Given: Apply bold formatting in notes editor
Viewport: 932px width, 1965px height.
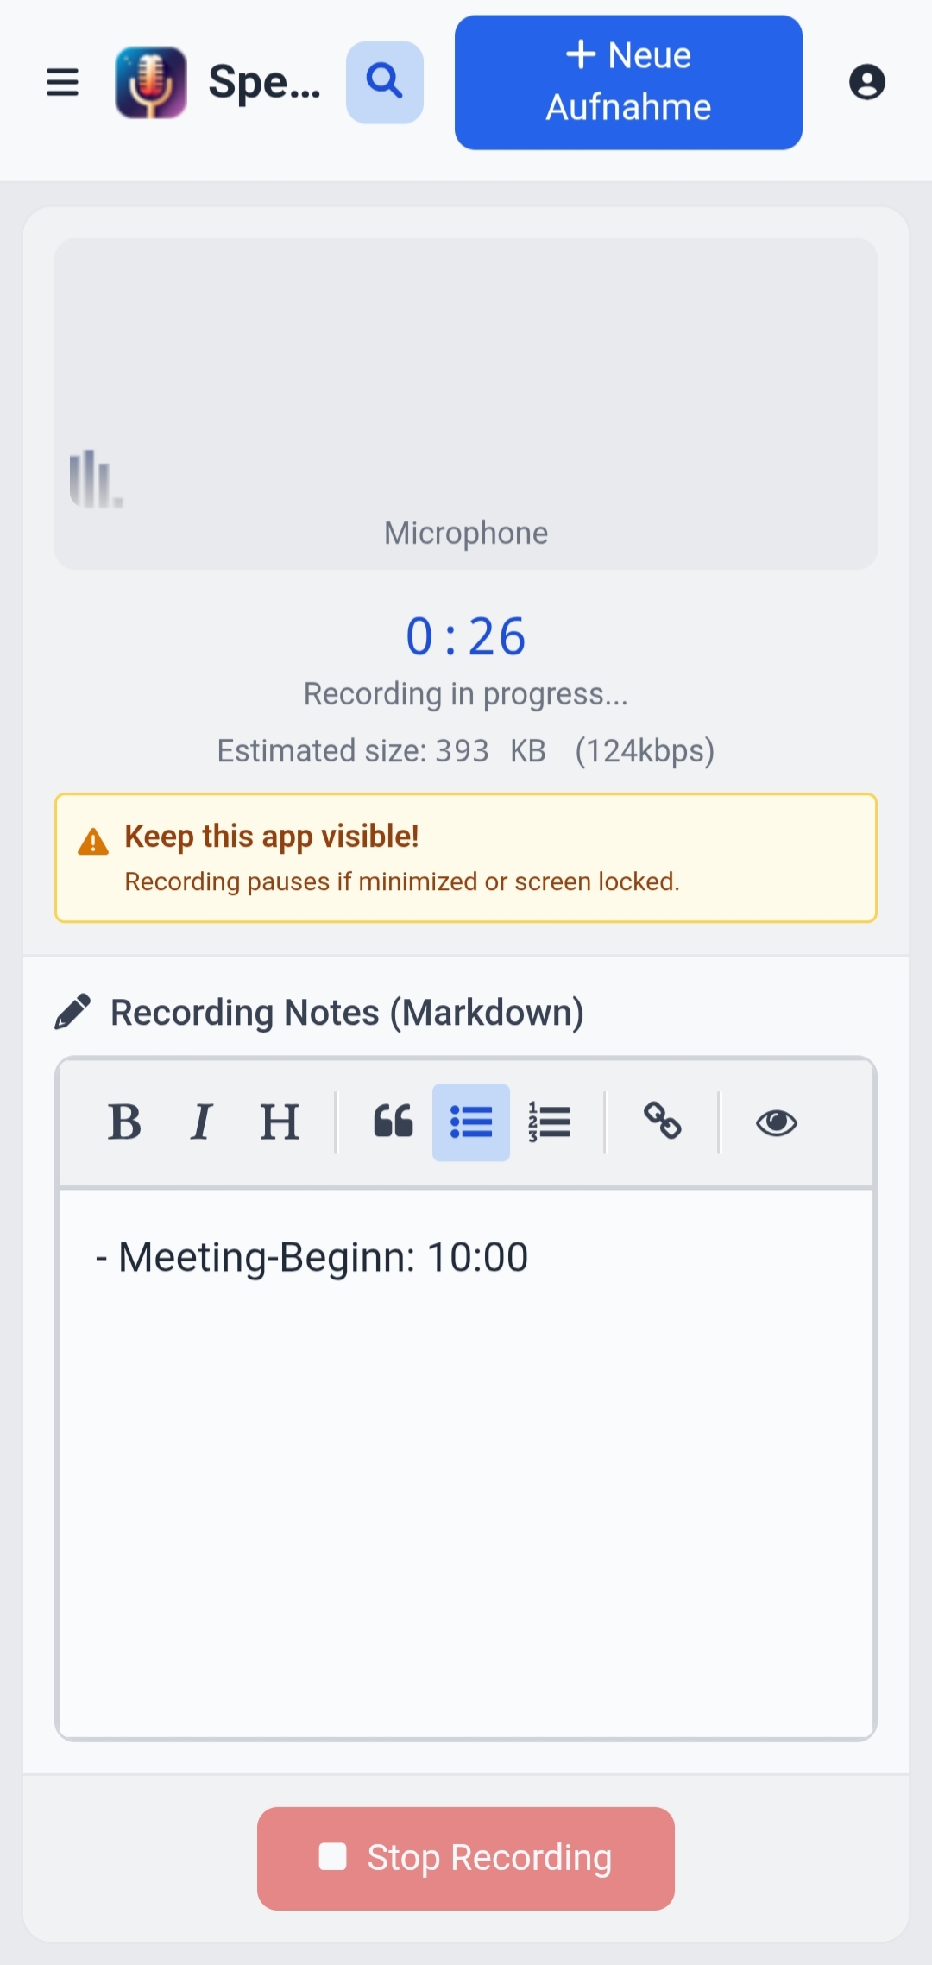Looking at the screenshot, I should click(125, 1122).
